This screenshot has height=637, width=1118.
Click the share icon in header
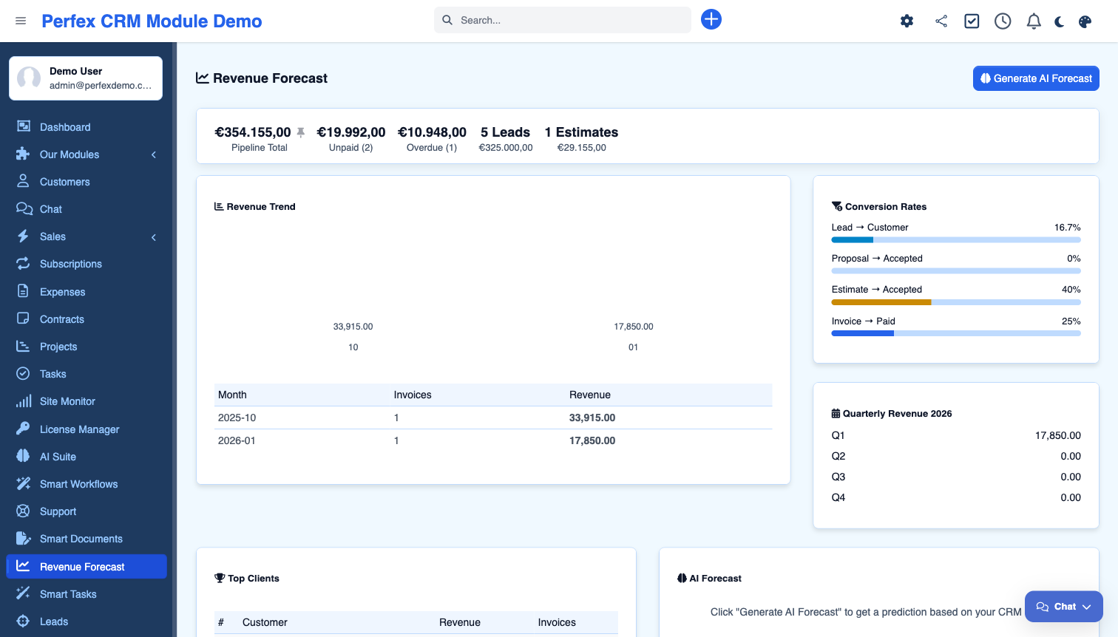coord(941,21)
